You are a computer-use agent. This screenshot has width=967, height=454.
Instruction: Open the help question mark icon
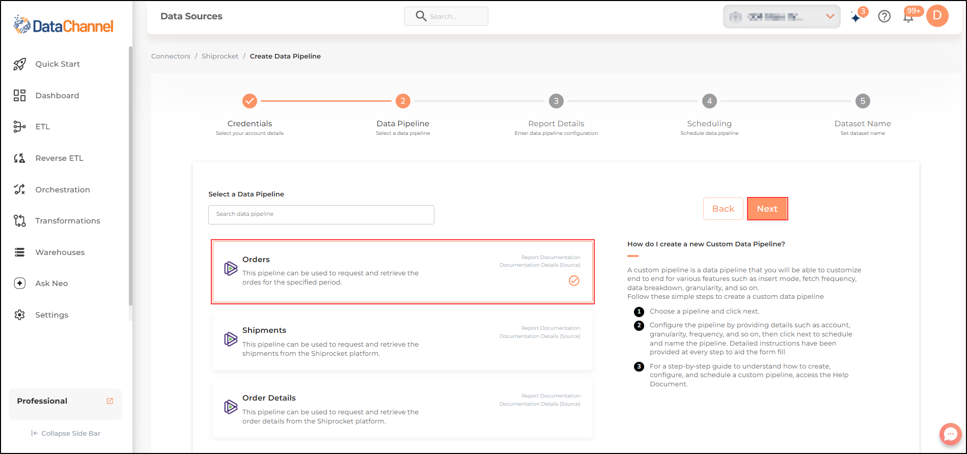coord(885,16)
